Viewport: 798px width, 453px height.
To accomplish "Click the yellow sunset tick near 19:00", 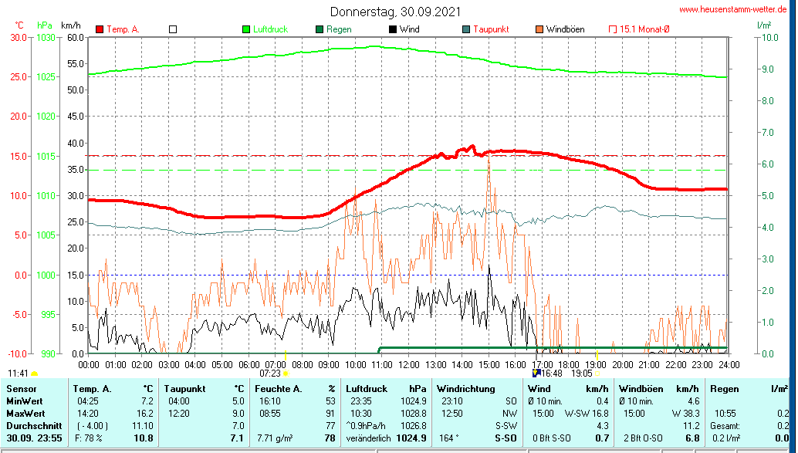I will 597,354.
